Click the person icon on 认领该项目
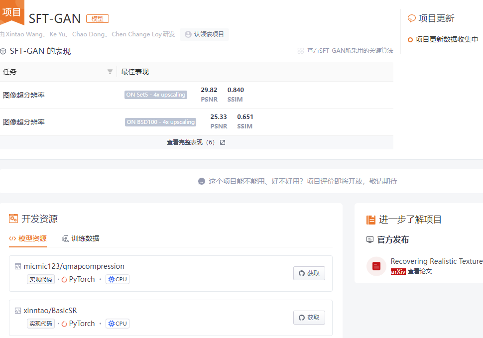This screenshot has height=338, width=483. click(x=188, y=34)
